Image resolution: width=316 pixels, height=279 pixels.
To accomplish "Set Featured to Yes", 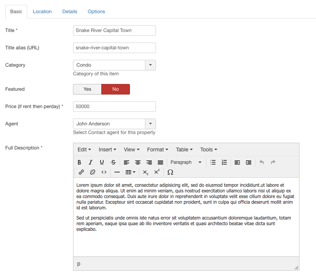I will (87, 89).
